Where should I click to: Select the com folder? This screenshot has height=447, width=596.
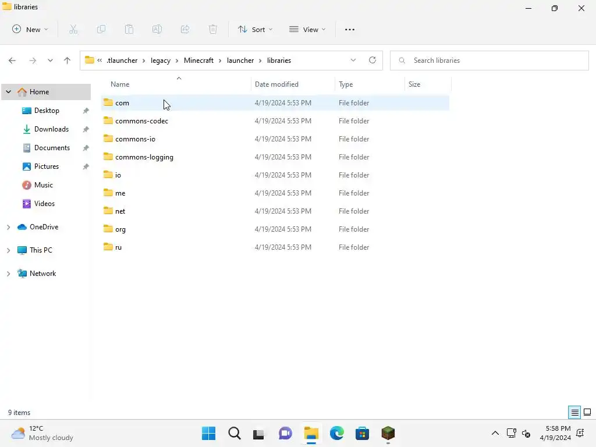[275, 102]
